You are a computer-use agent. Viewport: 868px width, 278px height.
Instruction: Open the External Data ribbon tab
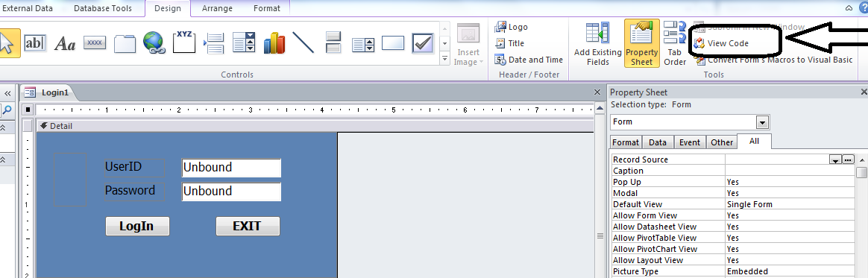coord(28,8)
